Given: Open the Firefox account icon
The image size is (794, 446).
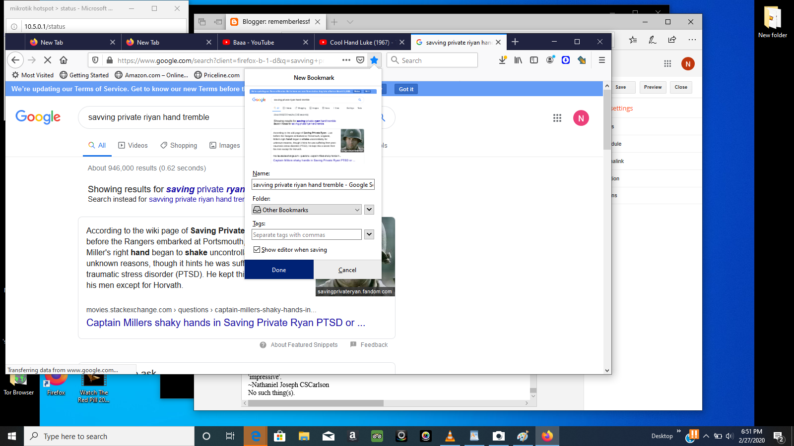Looking at the screenshot, I should click(x=550, y=60).
